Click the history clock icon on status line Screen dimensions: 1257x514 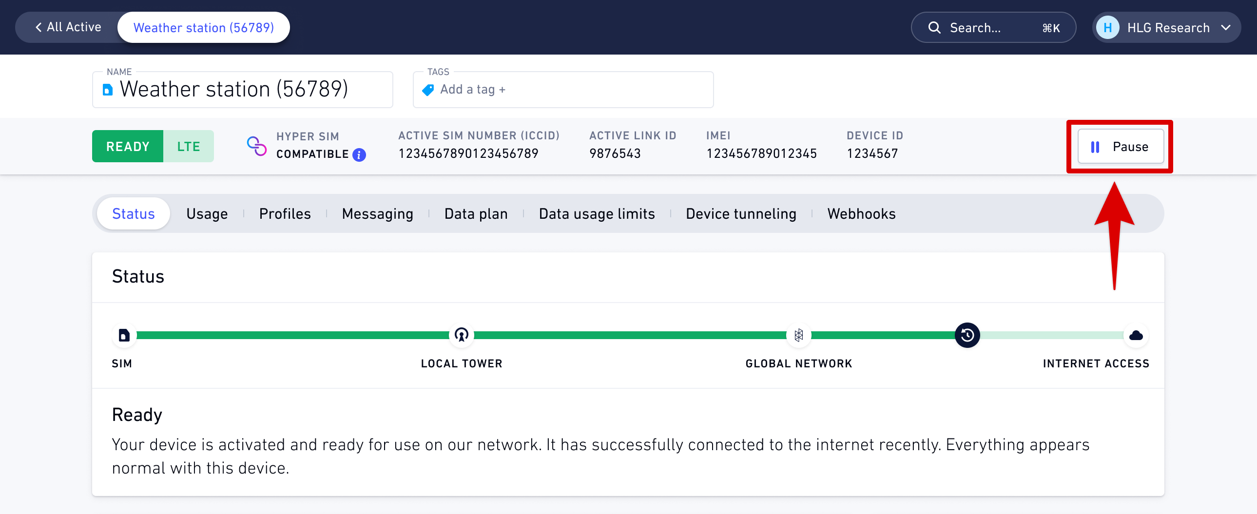[x=967, y=335]
